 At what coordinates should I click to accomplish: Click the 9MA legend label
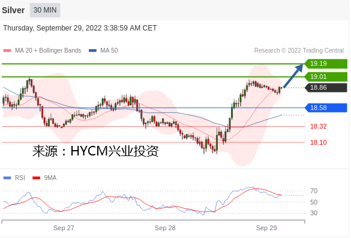point(50,178)
